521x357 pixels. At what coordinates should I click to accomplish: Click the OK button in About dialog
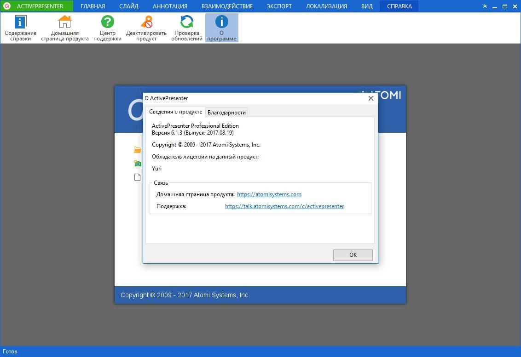click(x=353, y=255)
